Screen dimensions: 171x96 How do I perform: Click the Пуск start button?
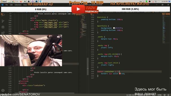click(3, 1)
